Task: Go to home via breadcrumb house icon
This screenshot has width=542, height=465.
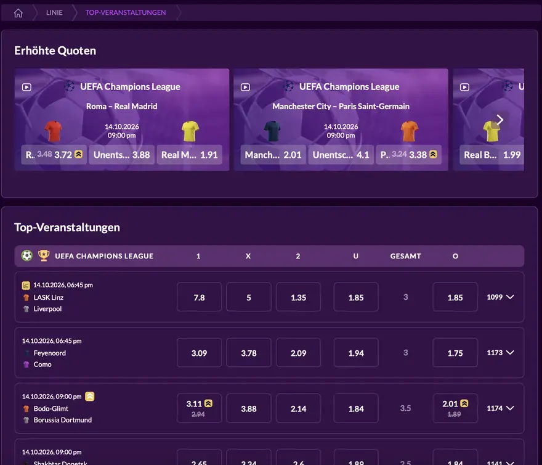Action: [x=18, y=13]
